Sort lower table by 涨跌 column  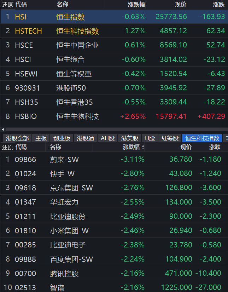(215, 147)
